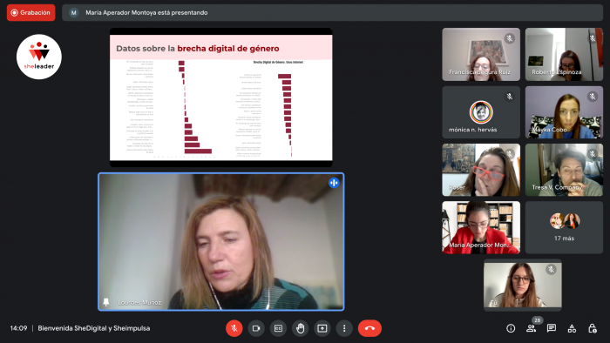
Task: Open more options three-dot menu
Action: 344,328
